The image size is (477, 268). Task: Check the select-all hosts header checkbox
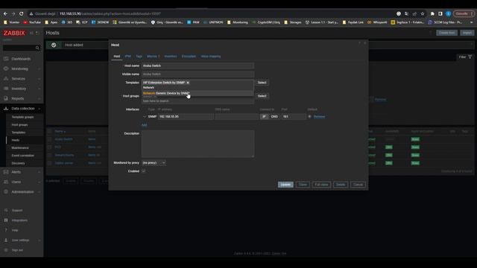[50, 131]
